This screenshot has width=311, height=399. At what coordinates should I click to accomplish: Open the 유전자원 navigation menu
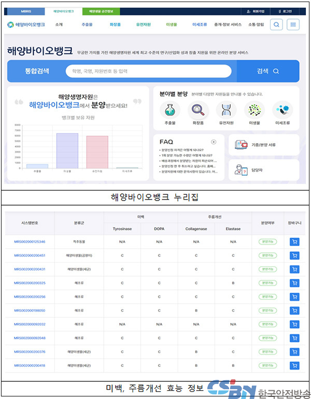coord(143,25)
